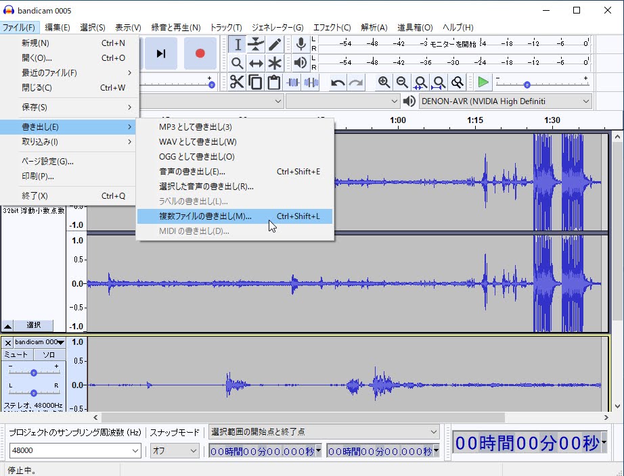Click green Play-at-speed button
This screenshot has height=476, width=624.
coord(483,82)
